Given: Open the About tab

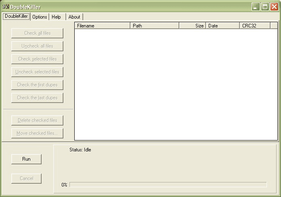Looking at the screenshot, I should coord(74,17).
